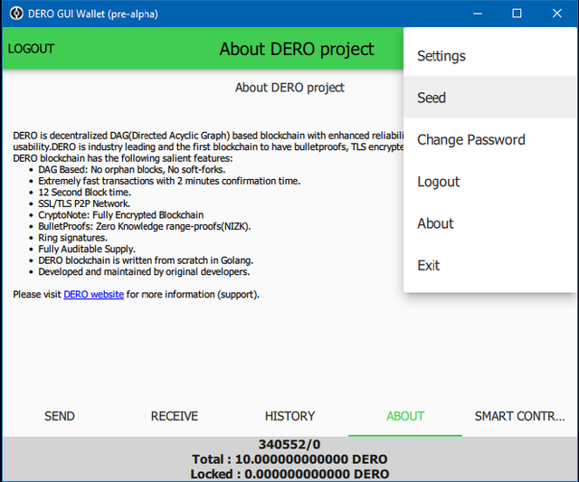Select Seed in the dropdown menu
Viewport: 579px width, 482px height.
[490, 98]
